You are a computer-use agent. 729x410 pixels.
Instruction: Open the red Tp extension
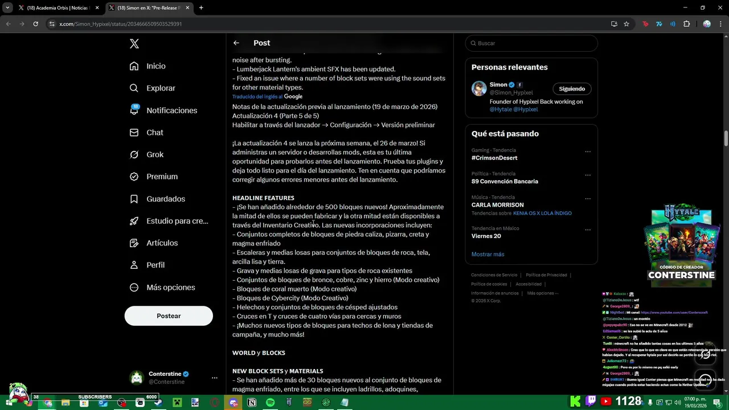coord(645,24)
